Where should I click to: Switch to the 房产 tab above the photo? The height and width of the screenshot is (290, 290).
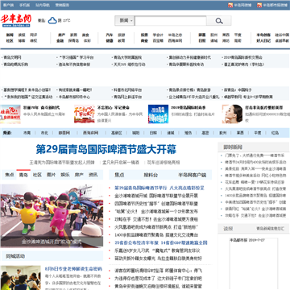(x=79, y=175)
